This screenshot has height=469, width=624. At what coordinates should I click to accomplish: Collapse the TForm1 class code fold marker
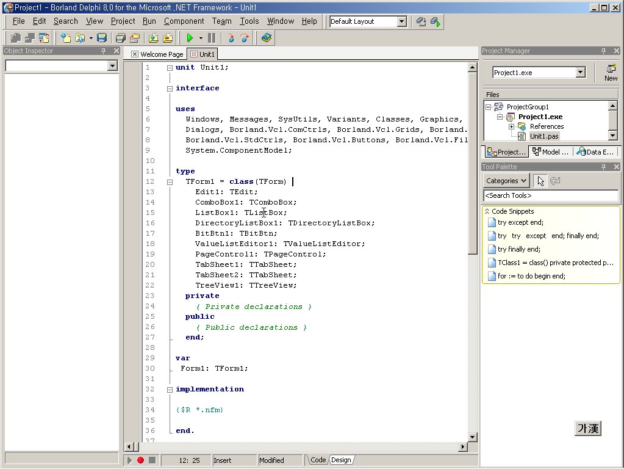(170, 182)
